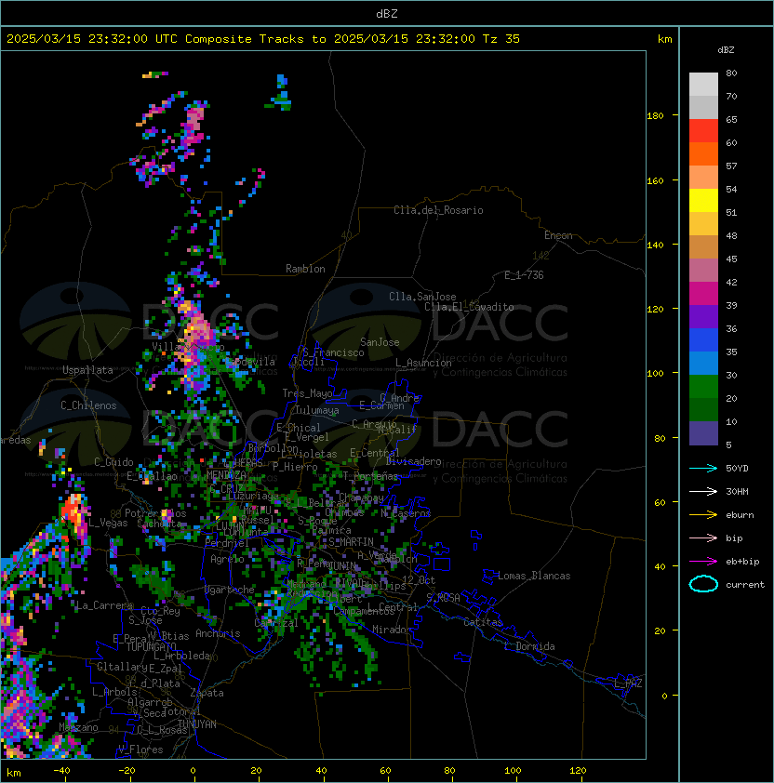This screenshot has height=783, width=774.
Task: Click the 'Encon' map label
Action: click(x=558, y=235)
